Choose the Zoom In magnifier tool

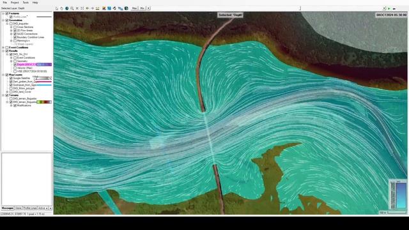point(72,8)
